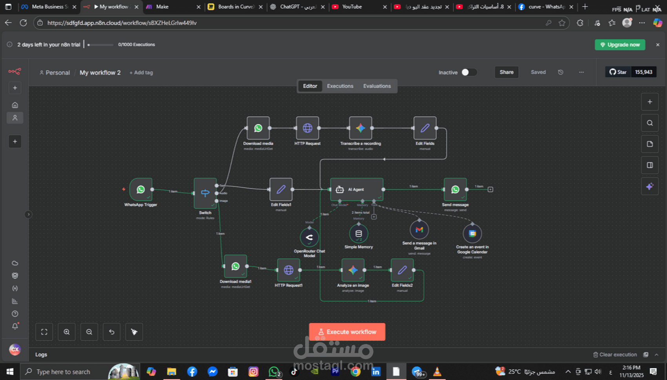Click the Share button

coord(507,72)
